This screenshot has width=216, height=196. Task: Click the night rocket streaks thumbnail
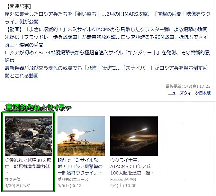[134, 136]
